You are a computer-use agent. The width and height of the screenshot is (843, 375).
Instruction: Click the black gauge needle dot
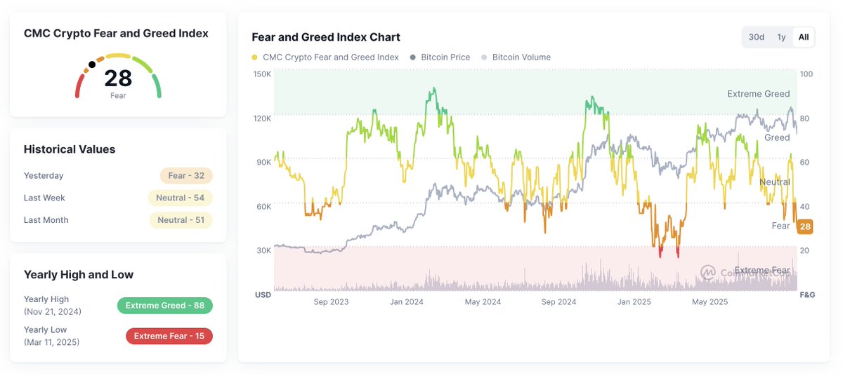92,64
